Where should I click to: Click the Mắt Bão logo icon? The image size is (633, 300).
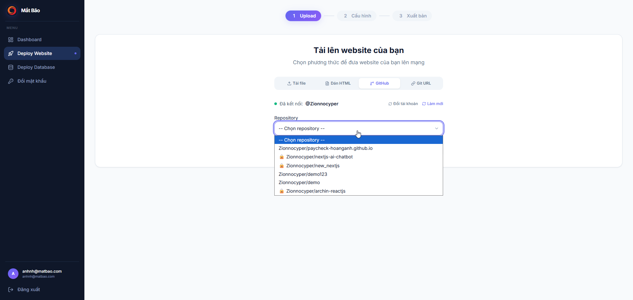tap(12, 11)
